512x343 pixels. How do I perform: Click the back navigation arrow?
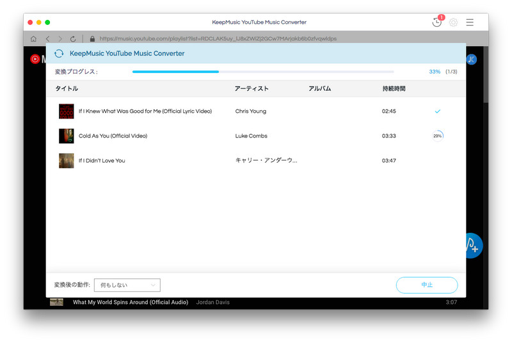click(x=47, y=39)
